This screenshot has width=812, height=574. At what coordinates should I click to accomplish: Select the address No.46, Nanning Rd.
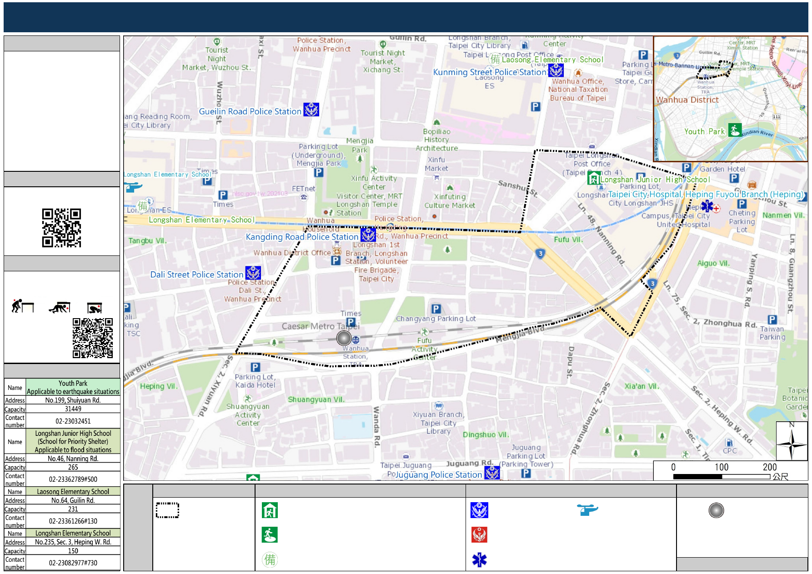[73, 459]
